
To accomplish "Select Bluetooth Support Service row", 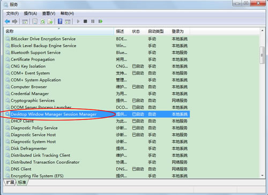I will pyautogui.click(x=96, y=52).
